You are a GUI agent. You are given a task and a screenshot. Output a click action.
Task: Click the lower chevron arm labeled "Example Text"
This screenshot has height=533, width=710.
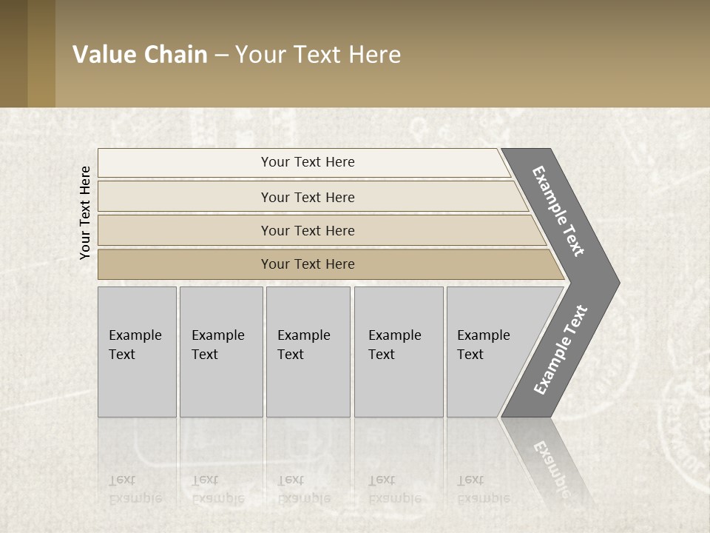[560, 350]
